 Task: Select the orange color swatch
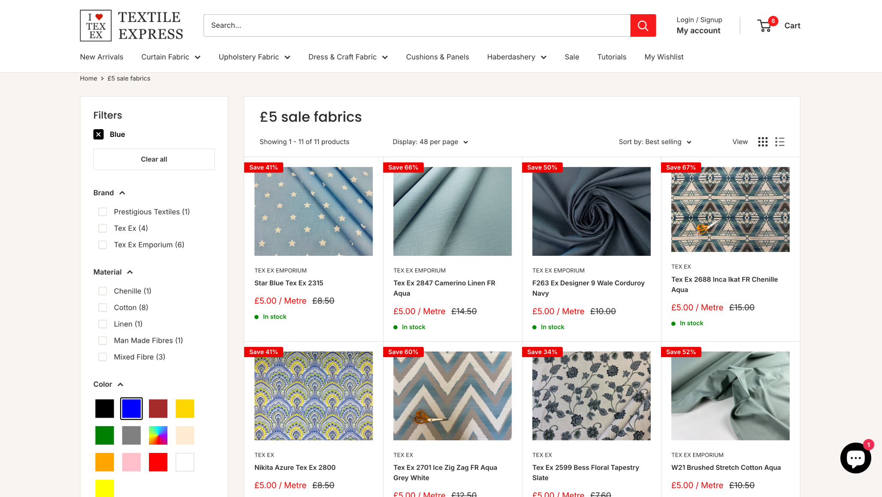coord(105,462)
